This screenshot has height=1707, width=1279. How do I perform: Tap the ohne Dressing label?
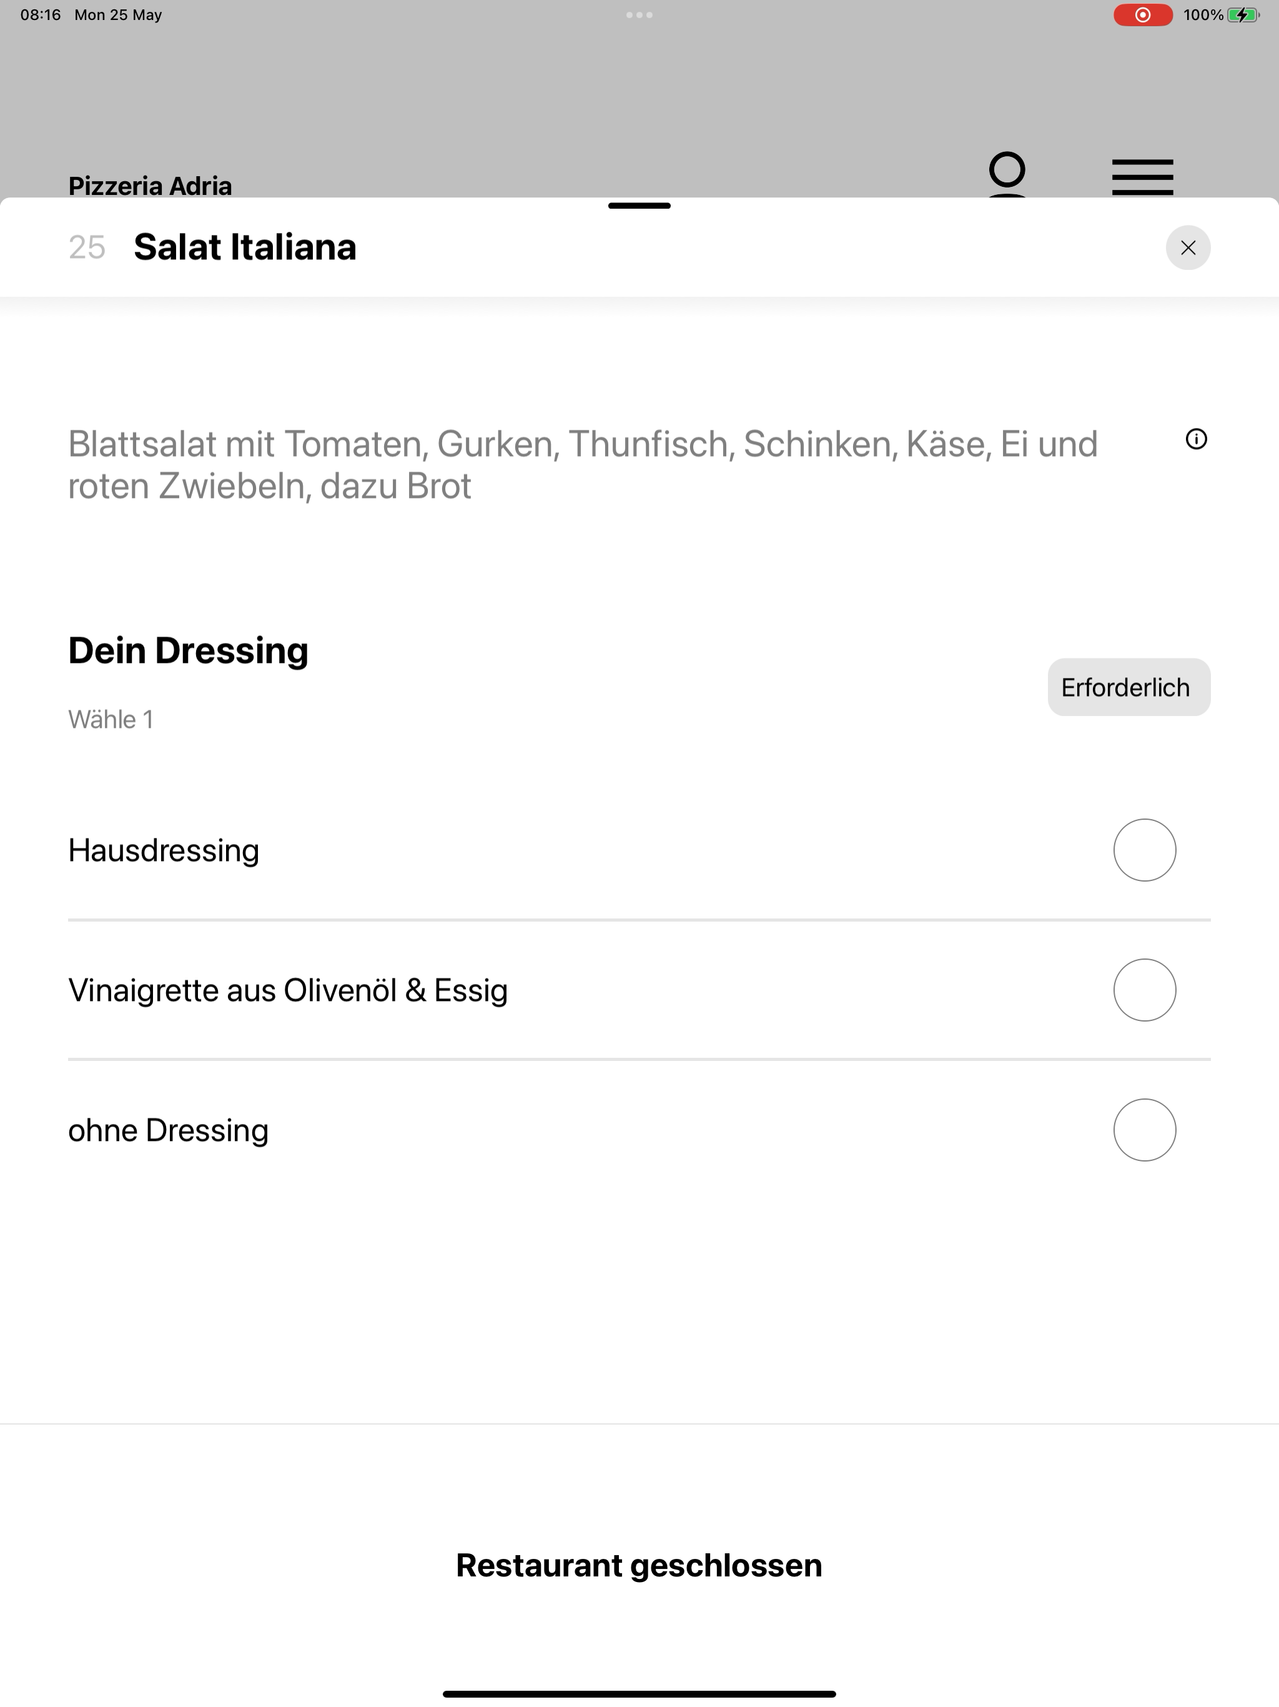point(168,1130)
